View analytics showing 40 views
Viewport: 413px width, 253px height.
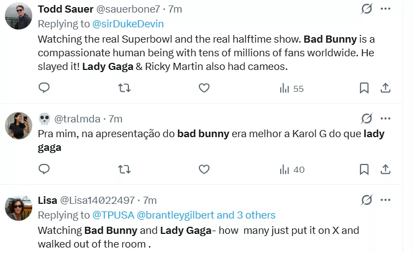[x=291, y=170]
